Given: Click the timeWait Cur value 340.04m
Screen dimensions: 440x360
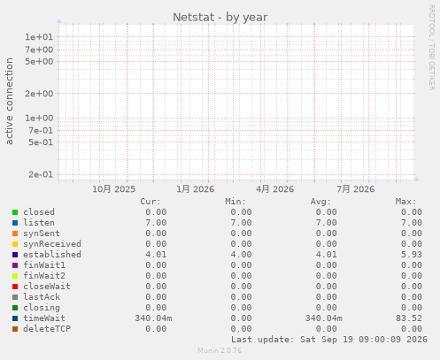Looking at the screenshot, I should (x=153, y=318).
